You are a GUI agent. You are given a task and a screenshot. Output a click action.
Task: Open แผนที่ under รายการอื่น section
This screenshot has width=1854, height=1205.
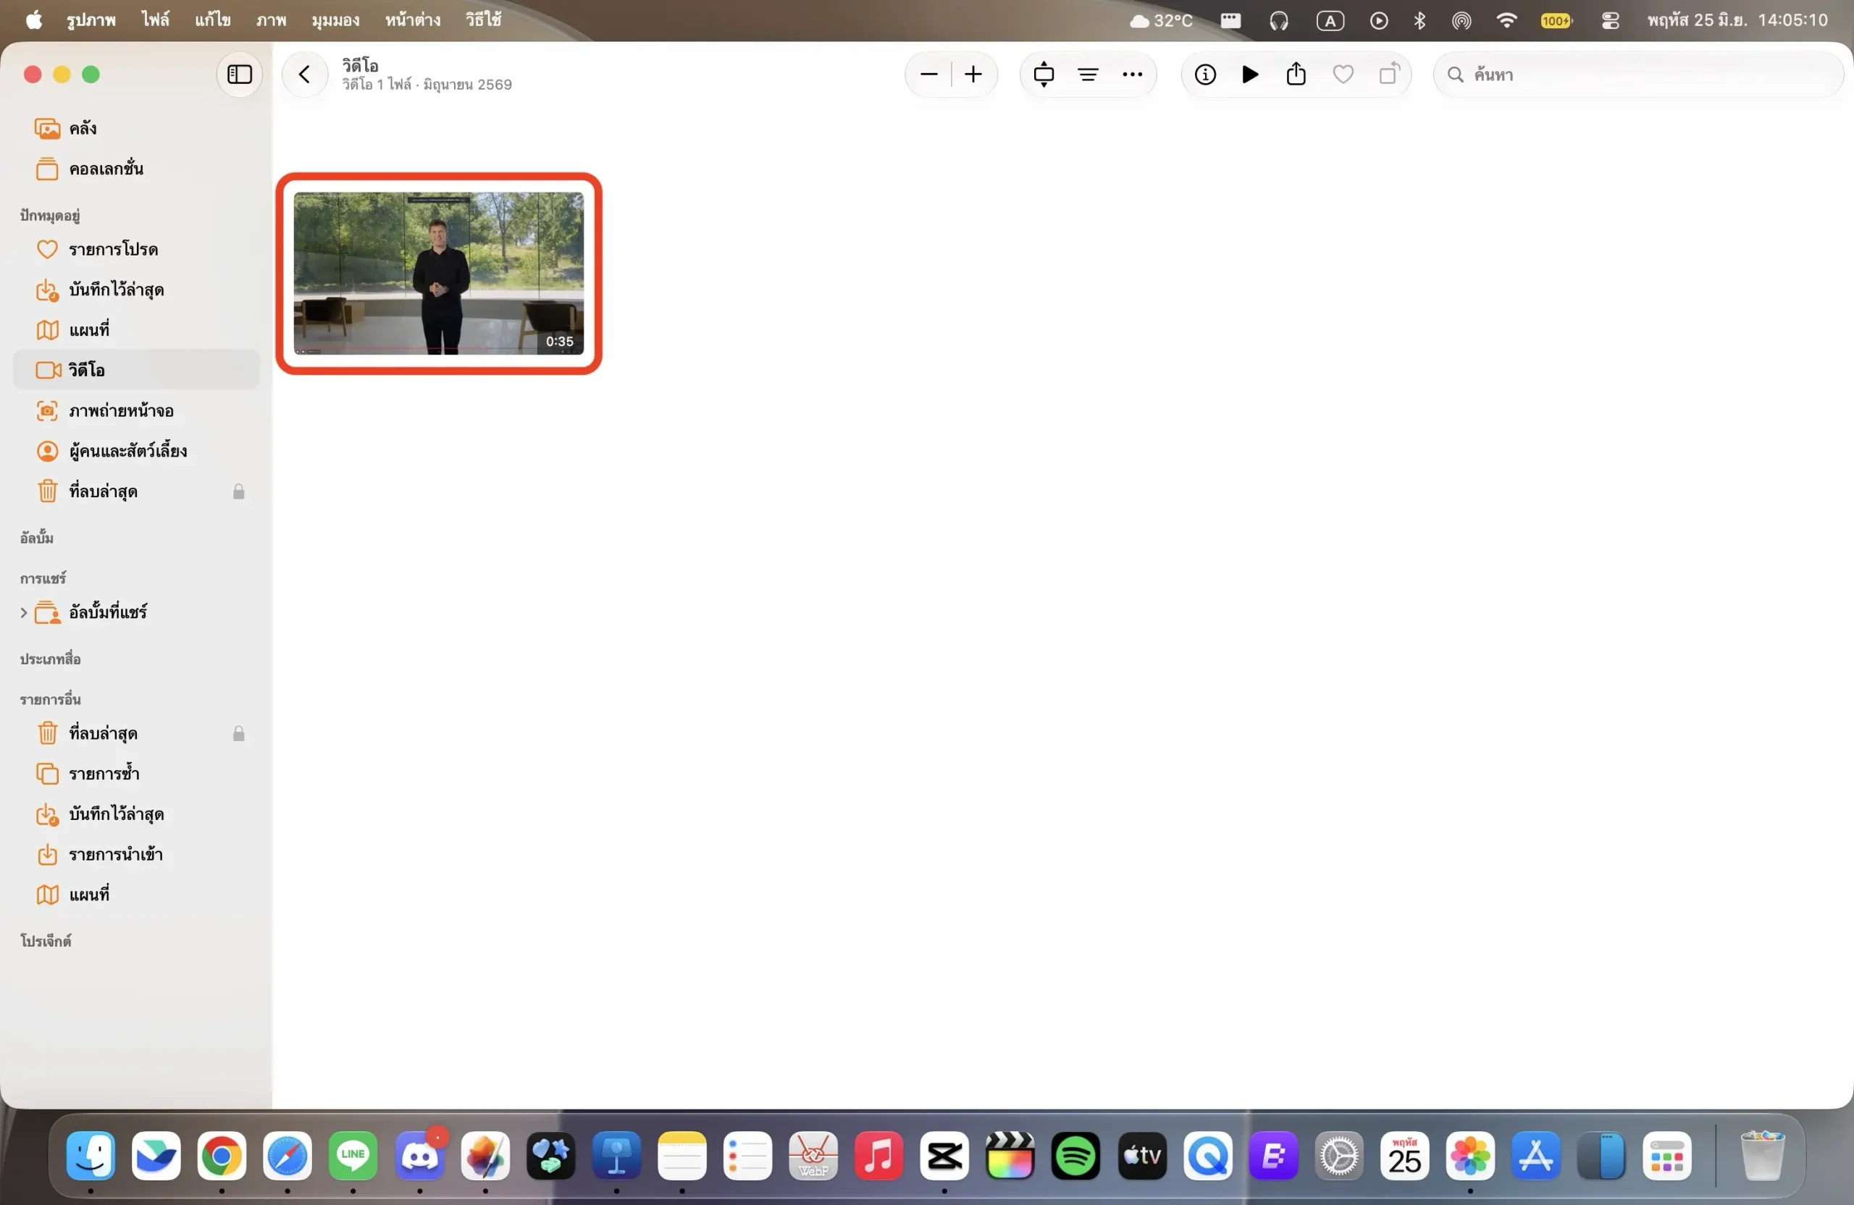coord(136,895)
